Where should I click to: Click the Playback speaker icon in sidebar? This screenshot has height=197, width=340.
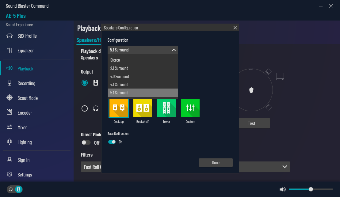(10, 69)
